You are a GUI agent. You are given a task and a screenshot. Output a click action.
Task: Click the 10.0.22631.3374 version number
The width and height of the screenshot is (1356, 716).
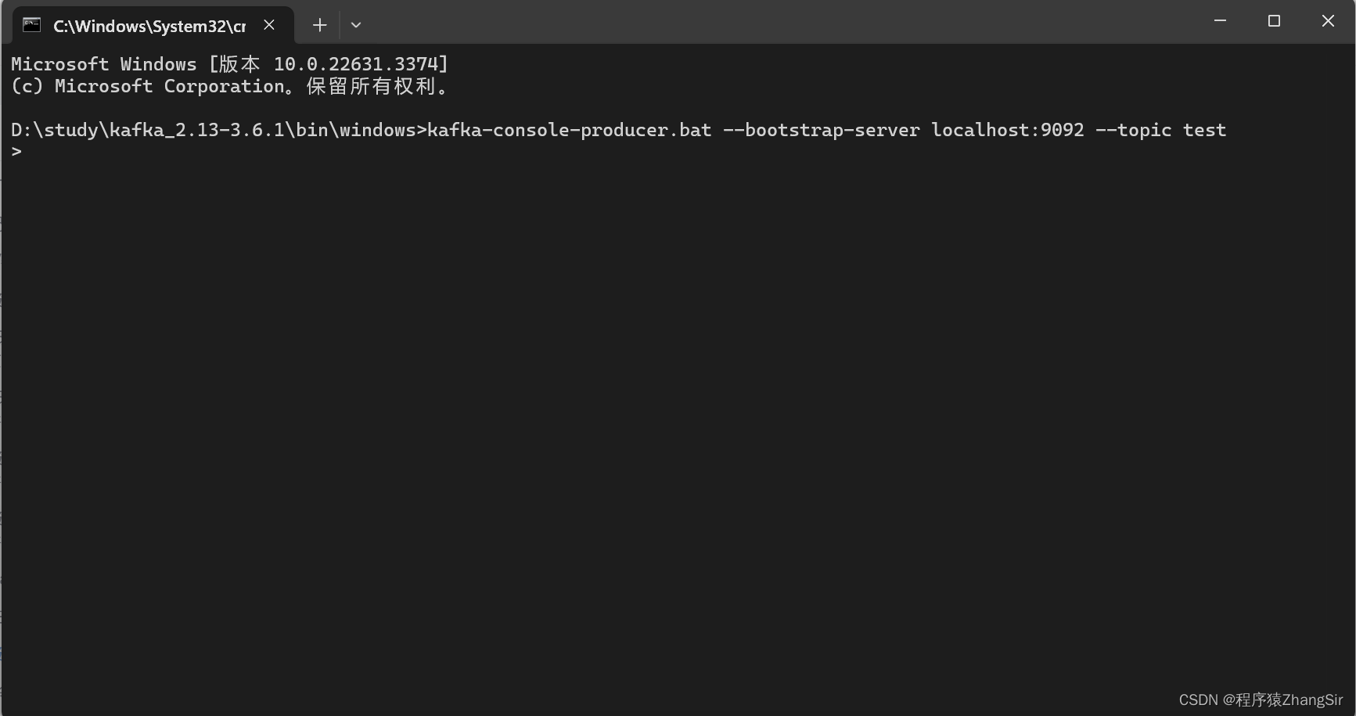pos(360,64)
